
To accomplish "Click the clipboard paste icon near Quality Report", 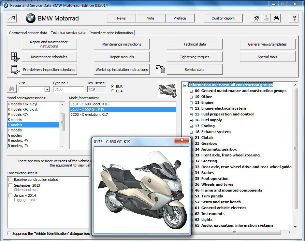I will coord(266,18).
